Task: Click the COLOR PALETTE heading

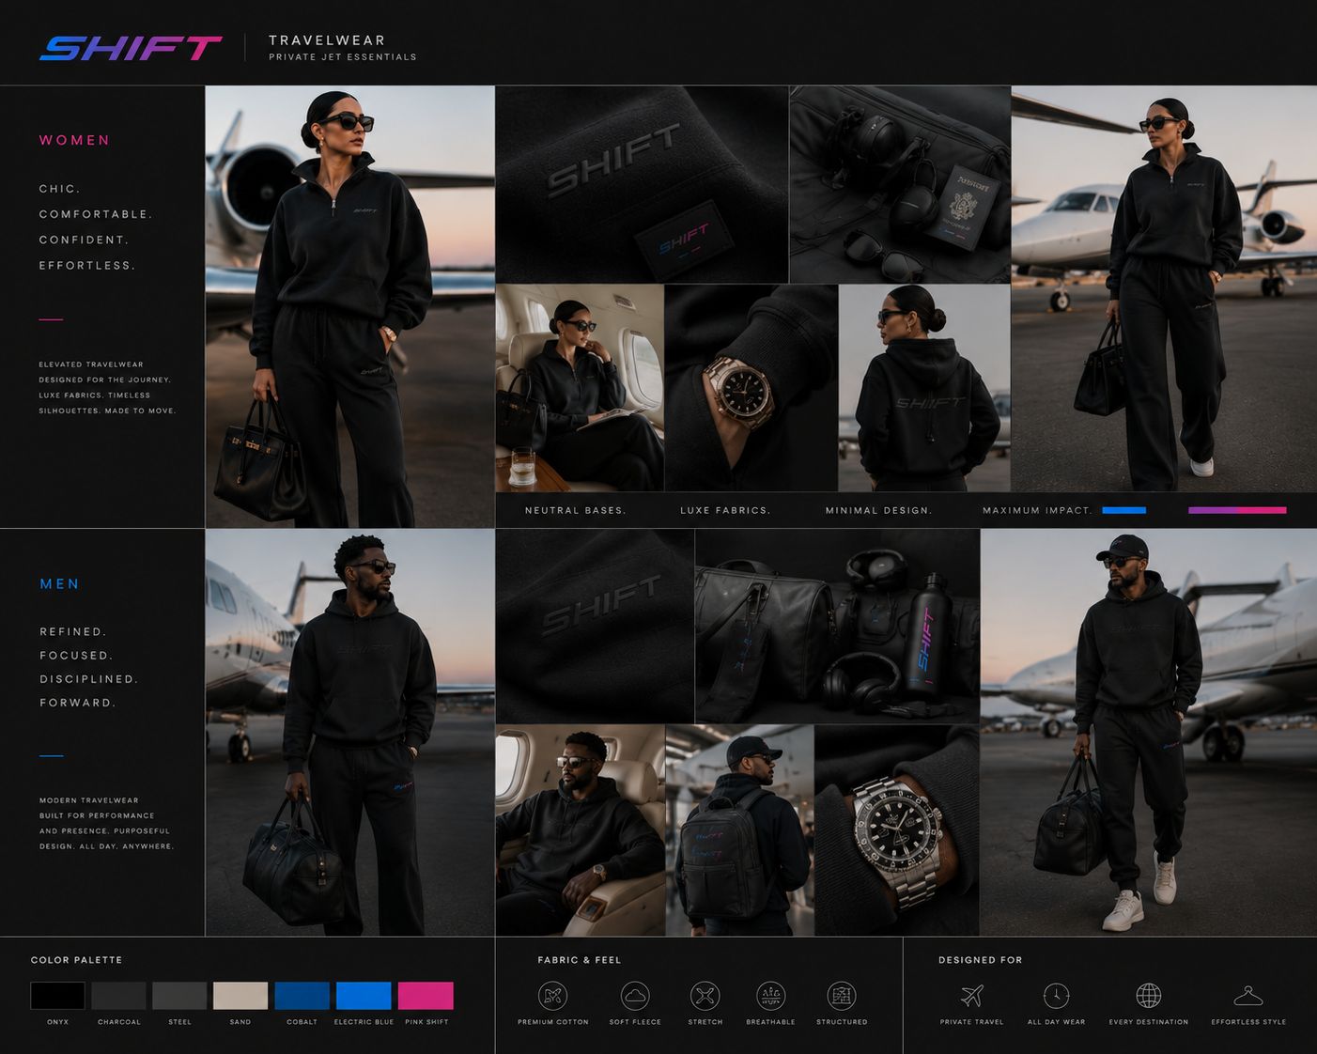Action: [x=76, y=960]
